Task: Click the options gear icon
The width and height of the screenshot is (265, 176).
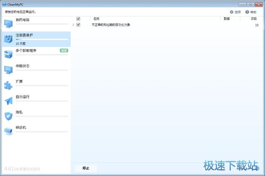Action: click(x=231, y=12)
